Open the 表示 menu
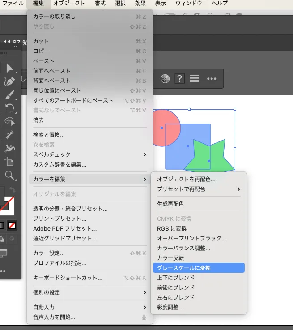293x330 pixels. click(161, 3)
